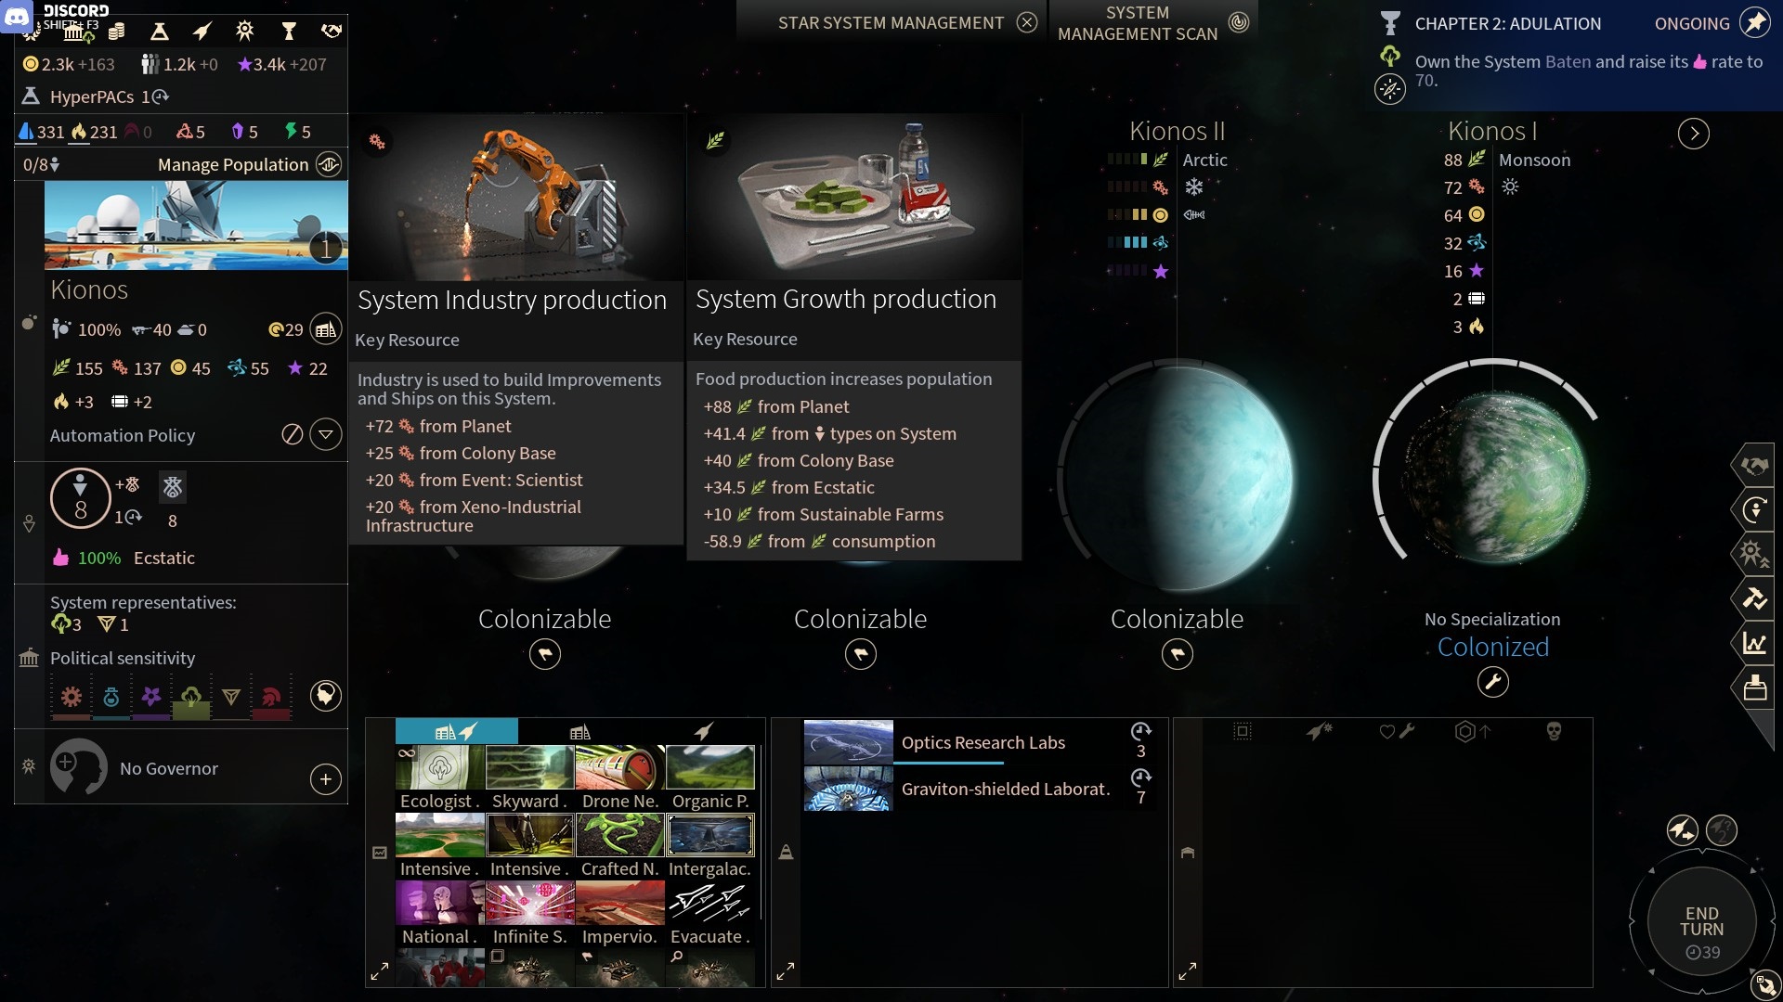The height and width of the screenshot is (1002, 1783).
Task: Go to next planet with Kionos I arrow
Action: click(x=1694, y=134)
